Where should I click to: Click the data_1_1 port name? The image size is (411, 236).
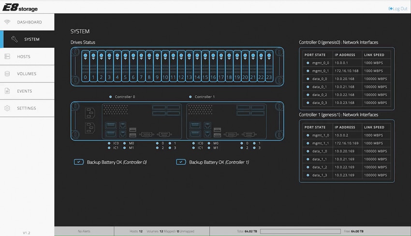pos(320,159)
